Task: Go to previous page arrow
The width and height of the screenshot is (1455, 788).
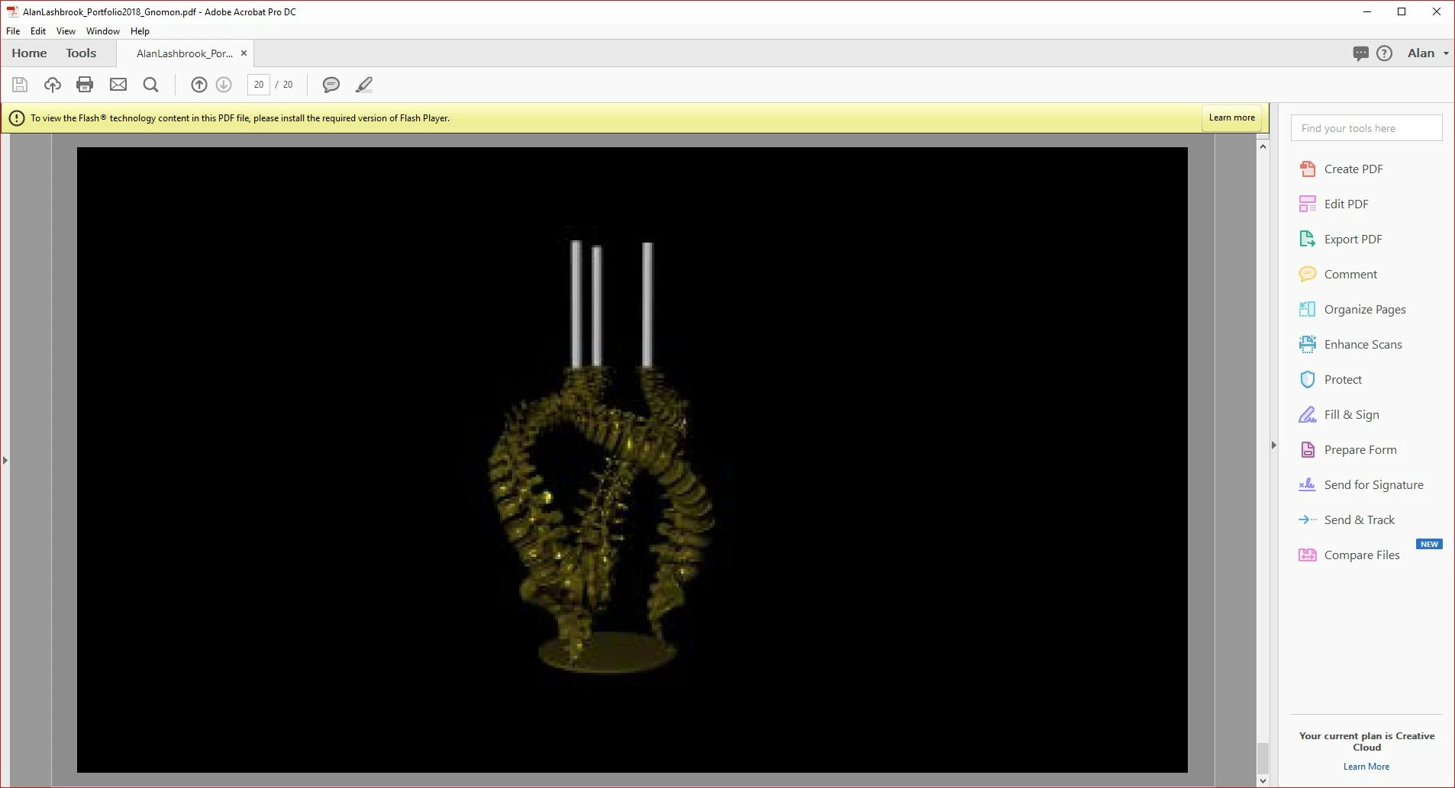Action: pyautogui.click(x=199, y=85)
